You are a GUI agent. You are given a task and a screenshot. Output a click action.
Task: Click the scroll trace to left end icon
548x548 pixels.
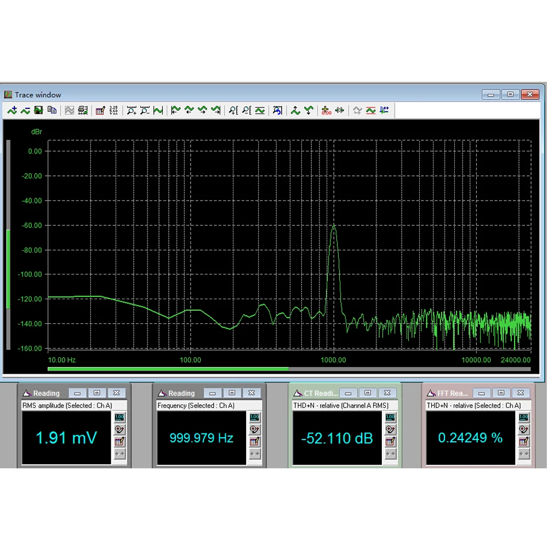(175, 111)
